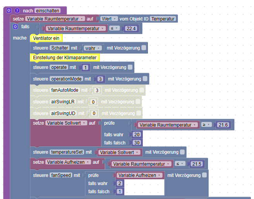
Task: Open 'wahr' boolean dropdown
Action: pos(93,48)
